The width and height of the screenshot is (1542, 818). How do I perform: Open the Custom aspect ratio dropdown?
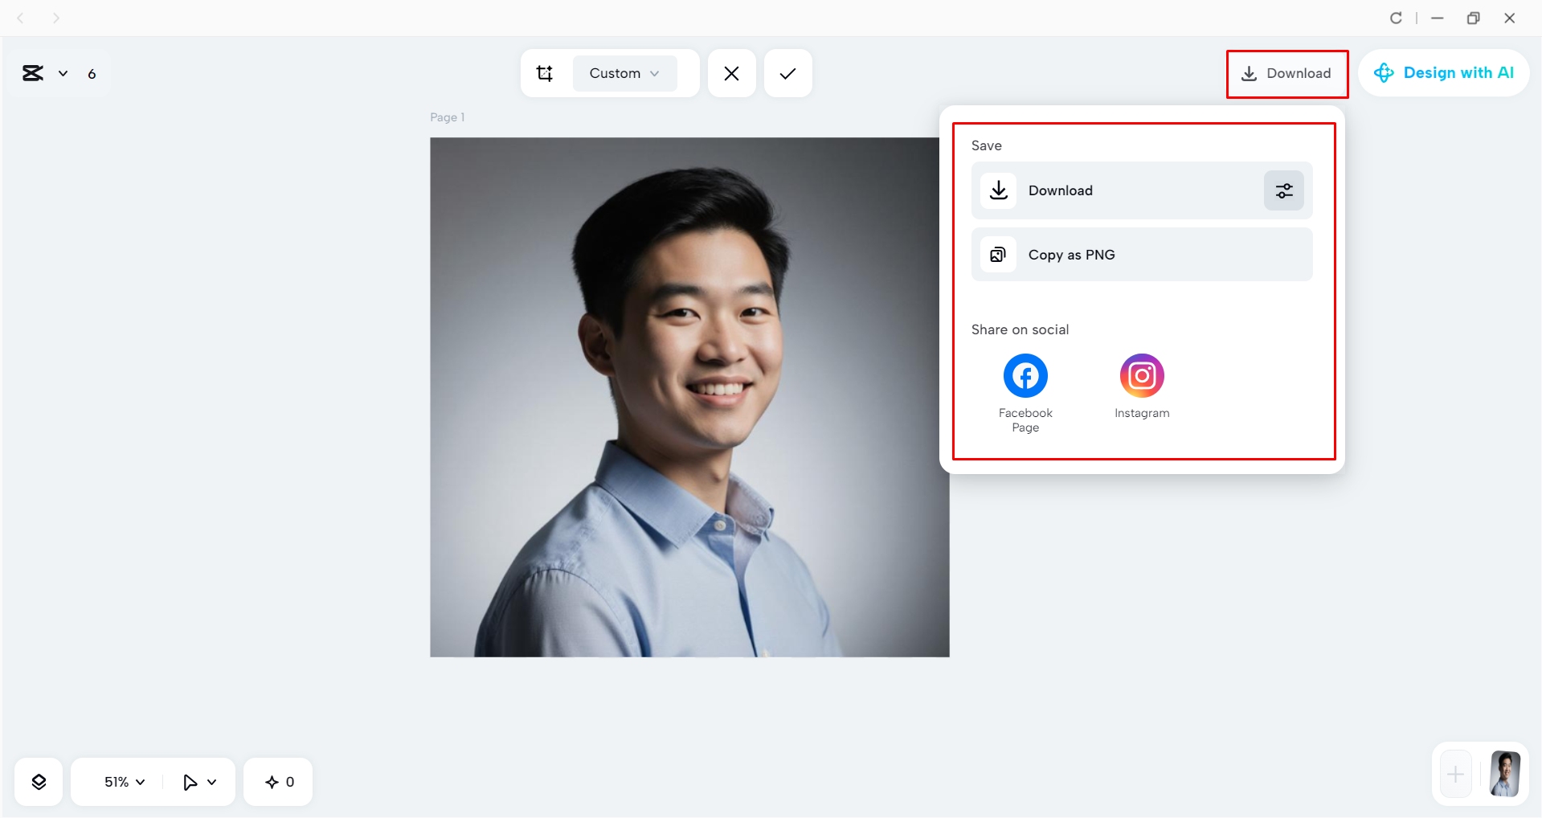(x=624, y=73)
